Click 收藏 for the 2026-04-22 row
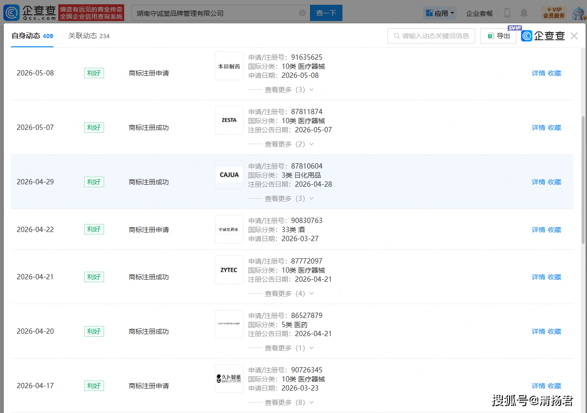Screen dimensions: 587x413 pos(555,230)
